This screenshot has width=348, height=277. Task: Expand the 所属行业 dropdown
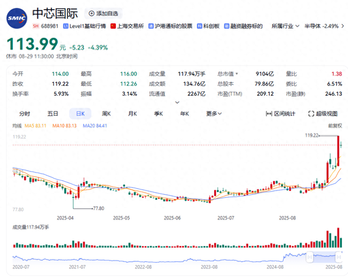coord(285,26)
